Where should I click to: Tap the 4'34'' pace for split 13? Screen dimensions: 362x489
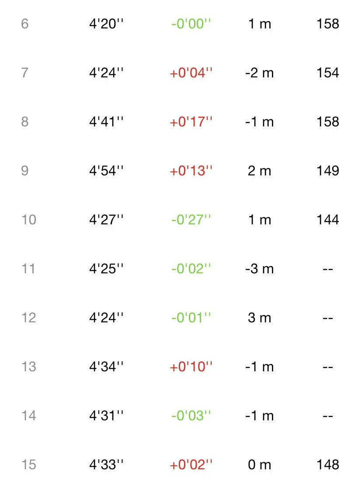point(106,367)
